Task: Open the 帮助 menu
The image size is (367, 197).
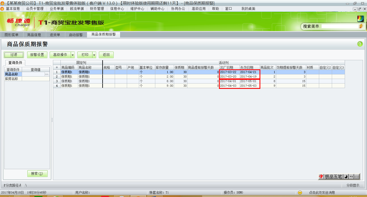Action: point(215,9)
